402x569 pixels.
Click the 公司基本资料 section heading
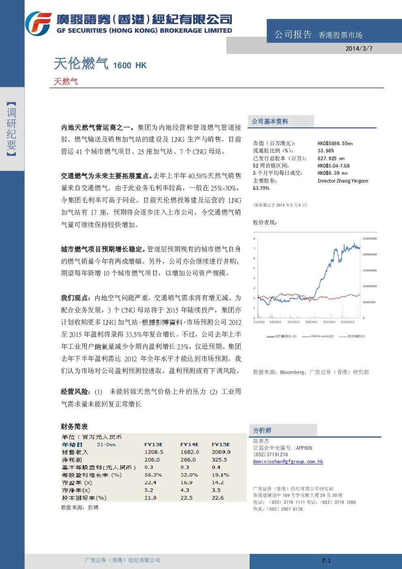click(x=270, y=121)
